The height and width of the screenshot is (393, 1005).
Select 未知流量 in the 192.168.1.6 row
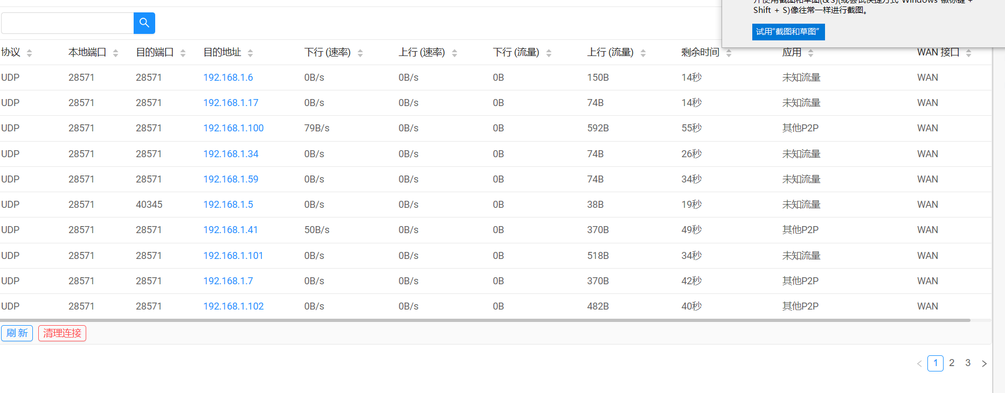coord(801,78)
